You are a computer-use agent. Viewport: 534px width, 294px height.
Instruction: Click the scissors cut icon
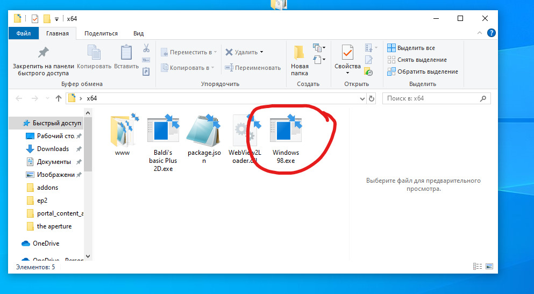click(x=146, y=48)
